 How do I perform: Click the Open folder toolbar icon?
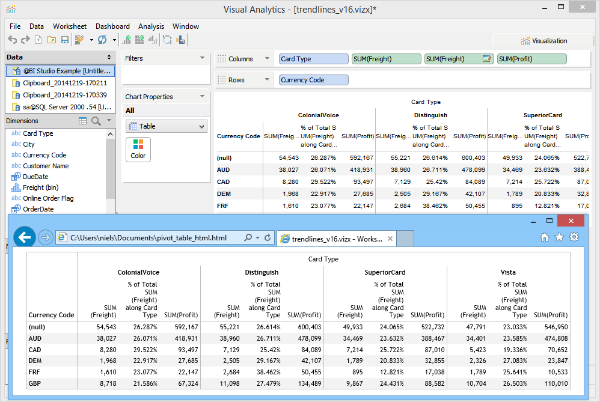click(x=51, y=40)
